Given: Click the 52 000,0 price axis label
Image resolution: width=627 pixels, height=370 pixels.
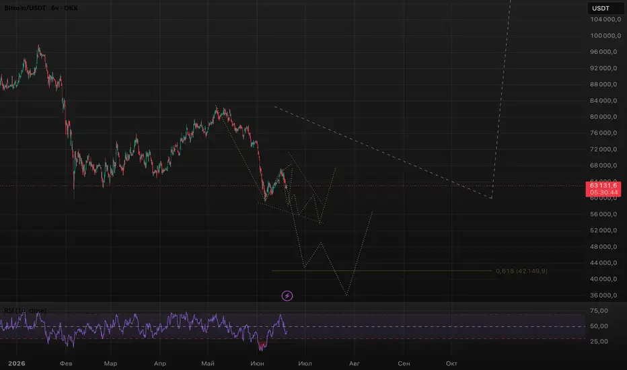Looking at the screenshot, I should tap(603, 230).
